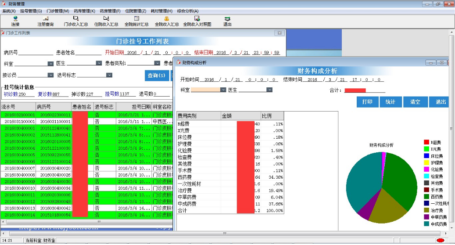455x245 pixels.
Task: Select row with 流水号 2016032100001
Action: [x=86, y=115]
